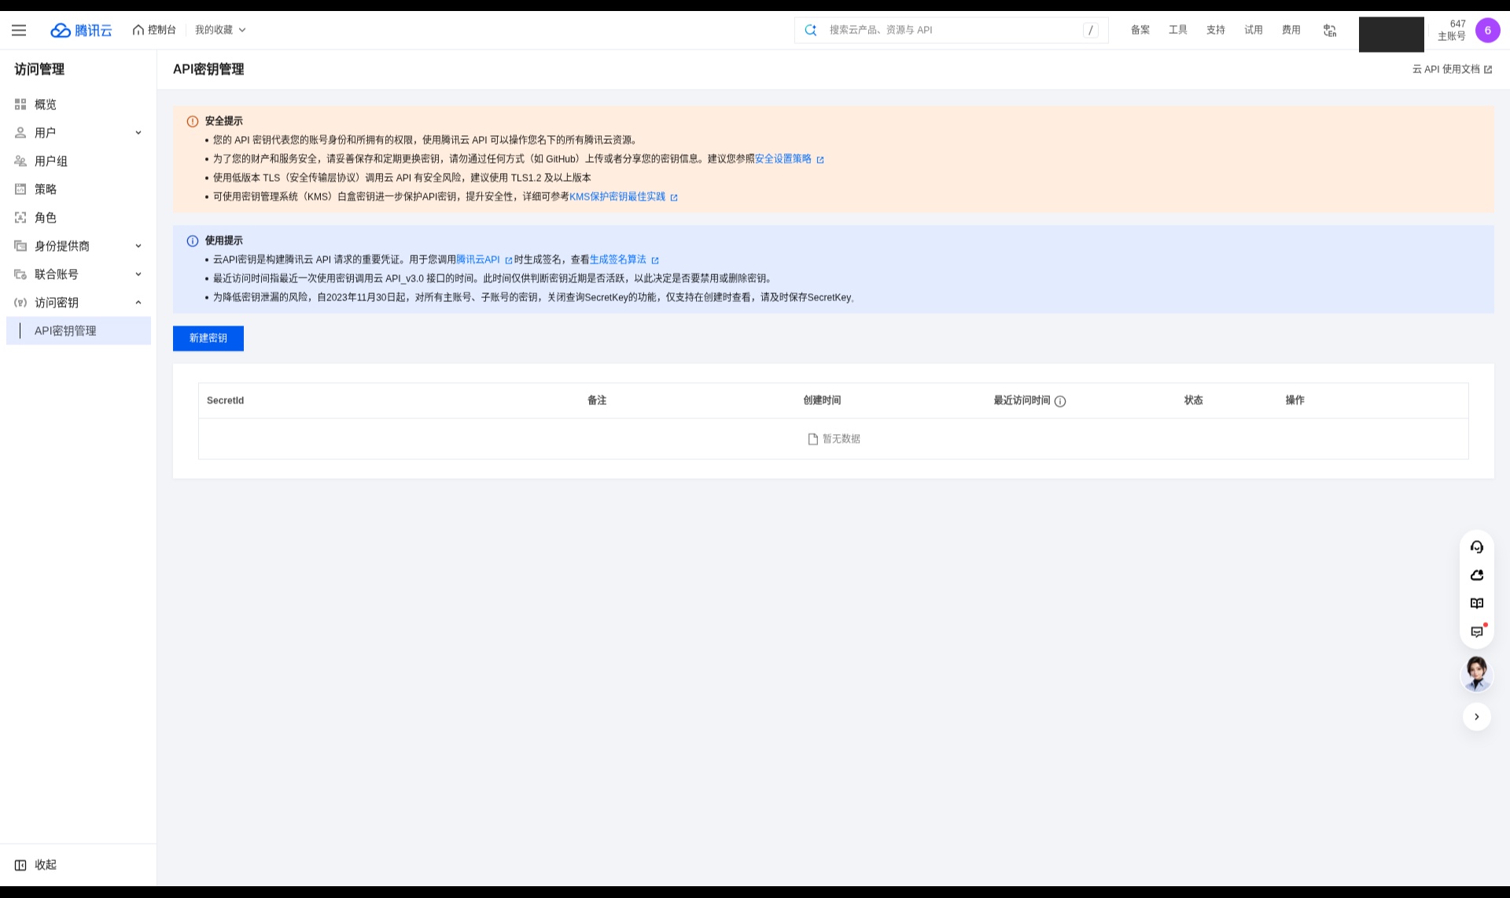
Task: Open 工具 in top navigation
Action: [x=1178, y=30]
